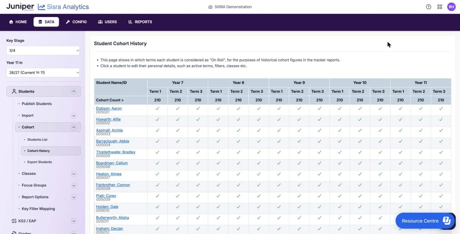Click the Students person icon in sidebar
Viewport: 460px width, 234px height.
pos(14,91)
